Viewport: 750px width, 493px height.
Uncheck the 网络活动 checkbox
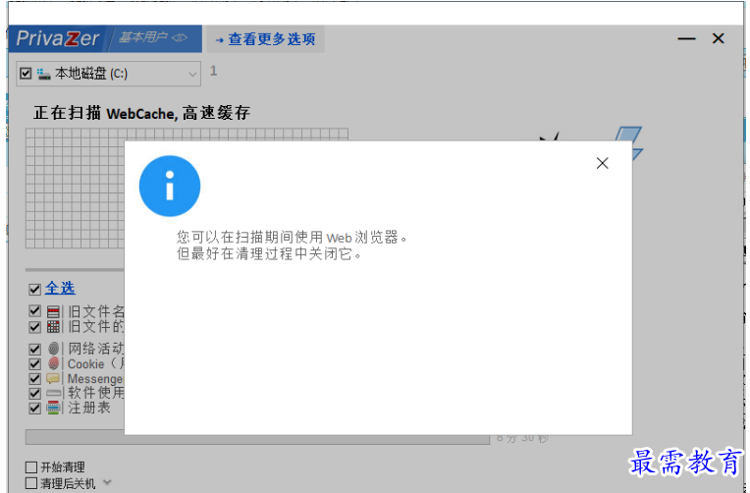click(x=34, y=349)
